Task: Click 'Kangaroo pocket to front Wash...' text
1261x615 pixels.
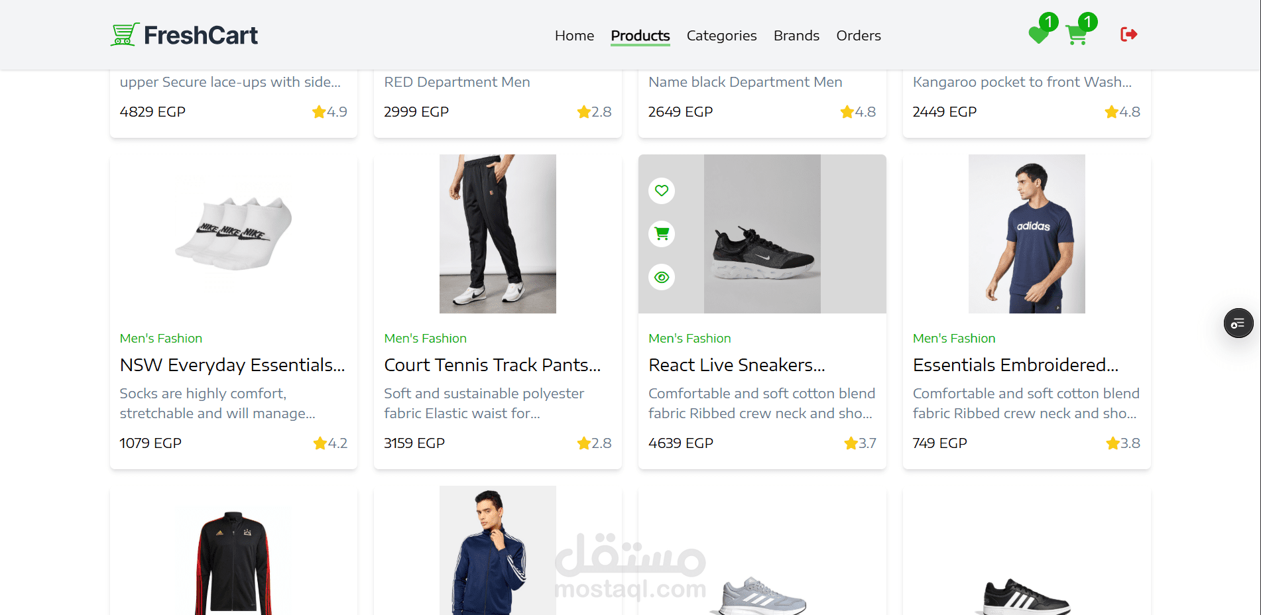Action: click(x=1022, y=82)
